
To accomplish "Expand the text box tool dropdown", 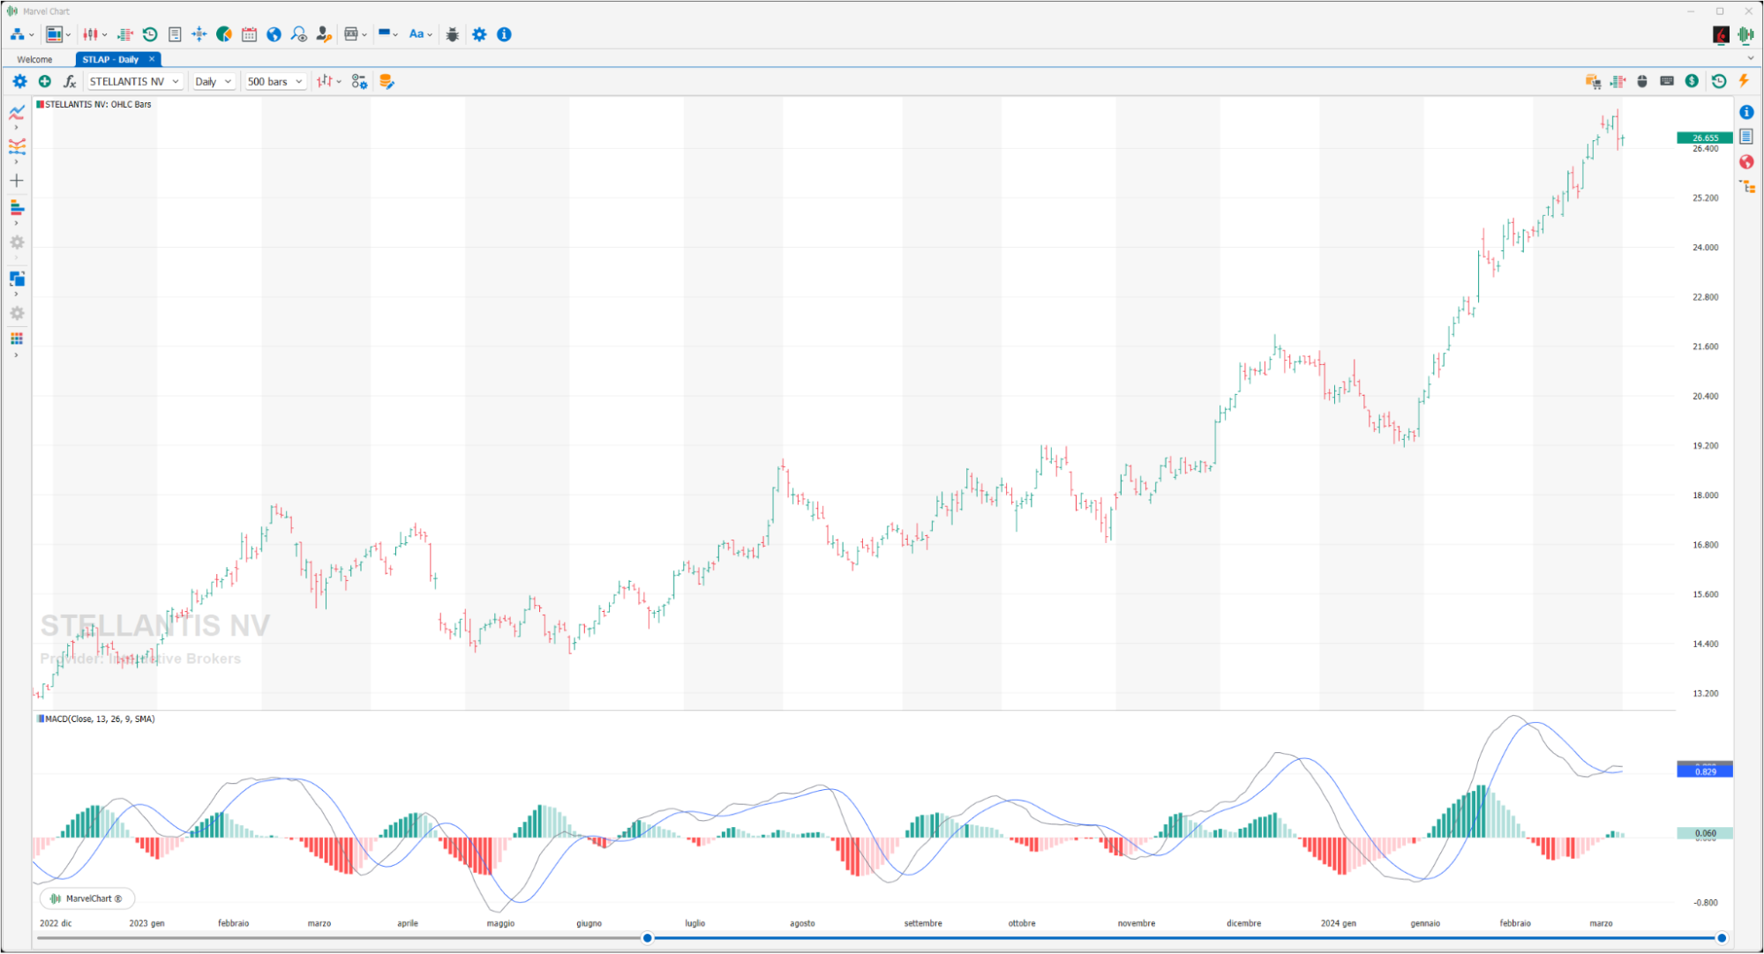I will click(x=364, y=35).
